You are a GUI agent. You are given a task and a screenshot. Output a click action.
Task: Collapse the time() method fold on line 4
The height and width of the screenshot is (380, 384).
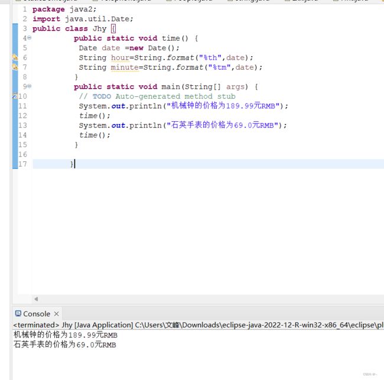(30, 38)
